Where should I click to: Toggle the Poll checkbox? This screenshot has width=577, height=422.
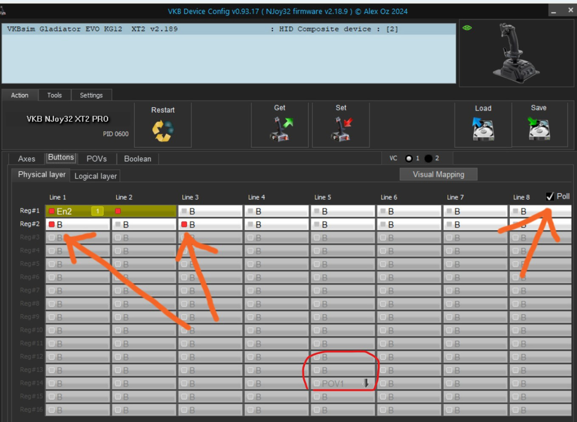(550, 196)
